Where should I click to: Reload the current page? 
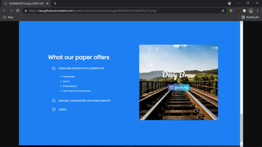(x=18, y=11)
